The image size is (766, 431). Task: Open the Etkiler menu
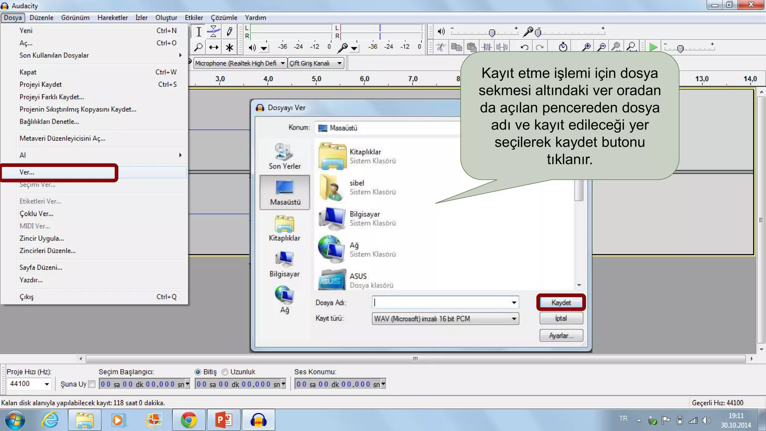click(194, 18)
